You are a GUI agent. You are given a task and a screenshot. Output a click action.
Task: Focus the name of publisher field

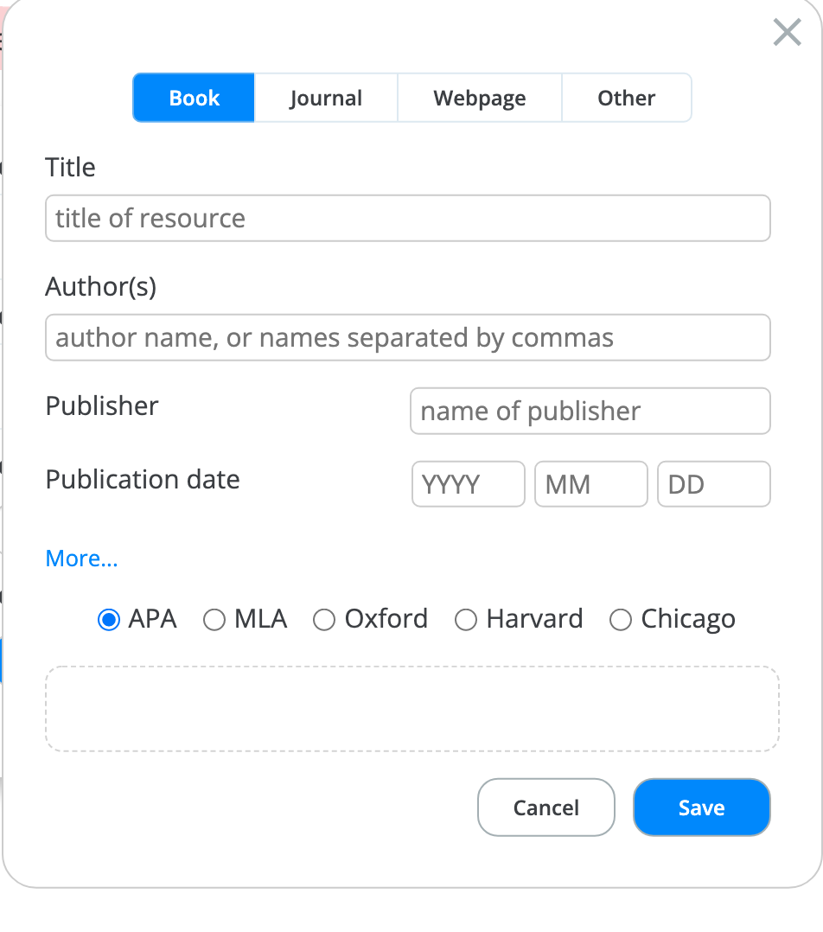(590, 411)
